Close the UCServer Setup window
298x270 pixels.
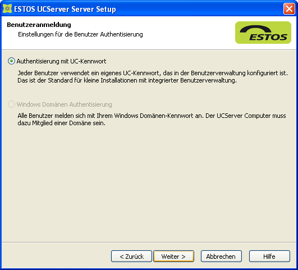point(289,9)
